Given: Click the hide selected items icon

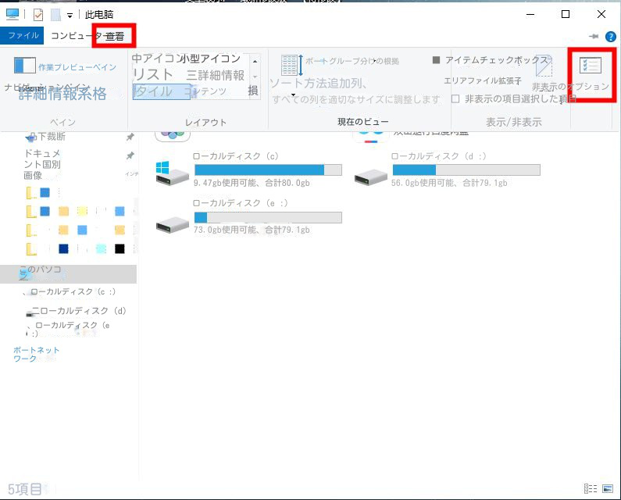Looking at the screenshot, I should point(544,66).
